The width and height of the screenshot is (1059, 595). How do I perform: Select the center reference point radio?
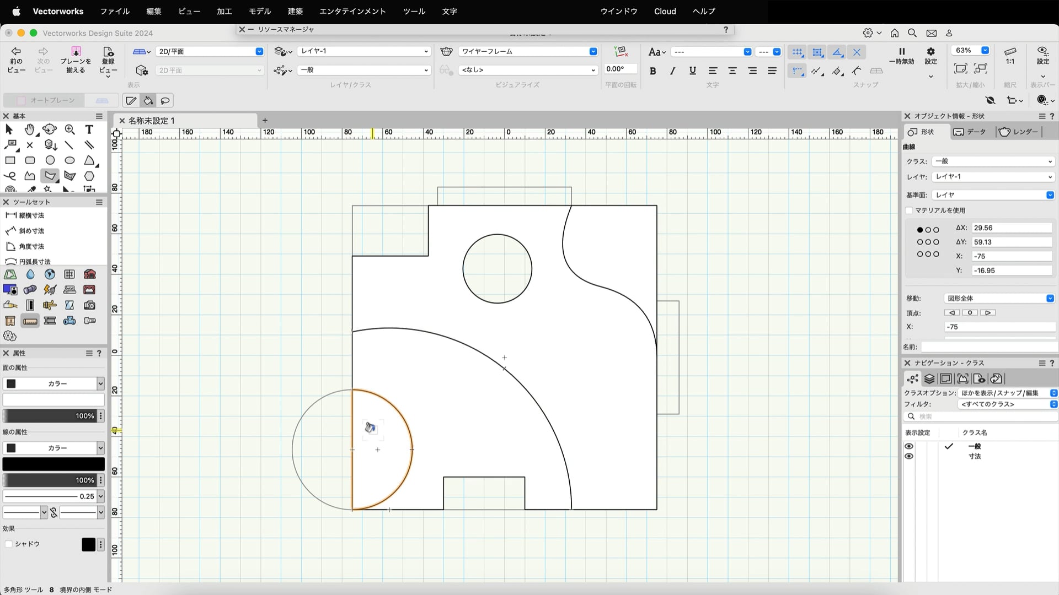[928, 242]
